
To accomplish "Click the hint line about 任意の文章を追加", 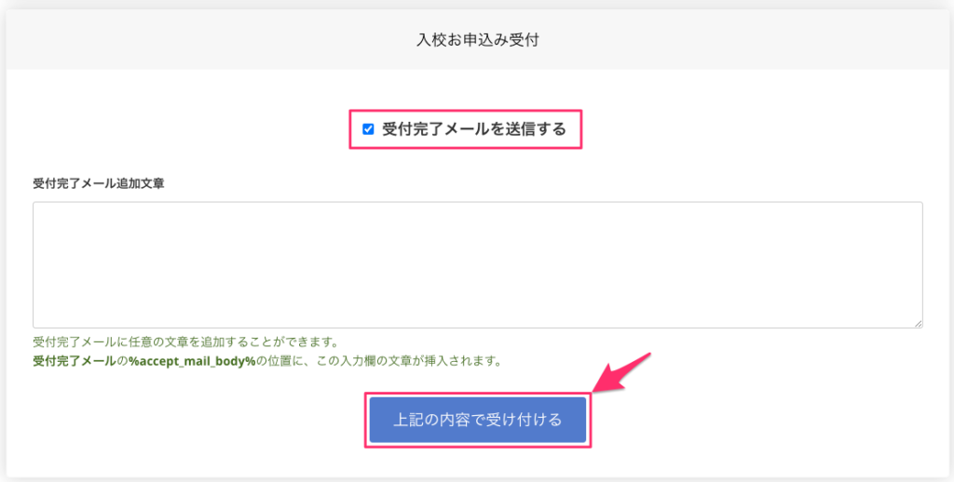I will pos(184,342).
